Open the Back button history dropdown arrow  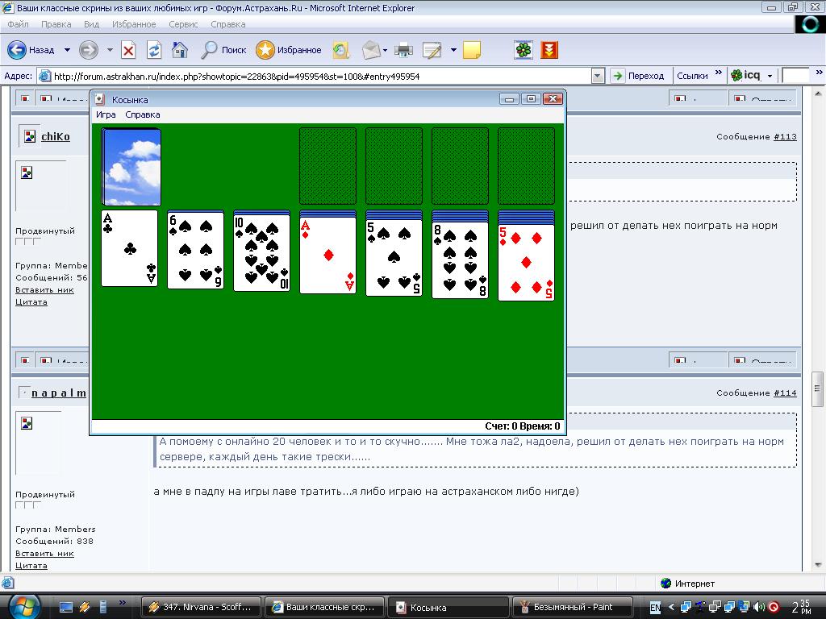point(67,50)
